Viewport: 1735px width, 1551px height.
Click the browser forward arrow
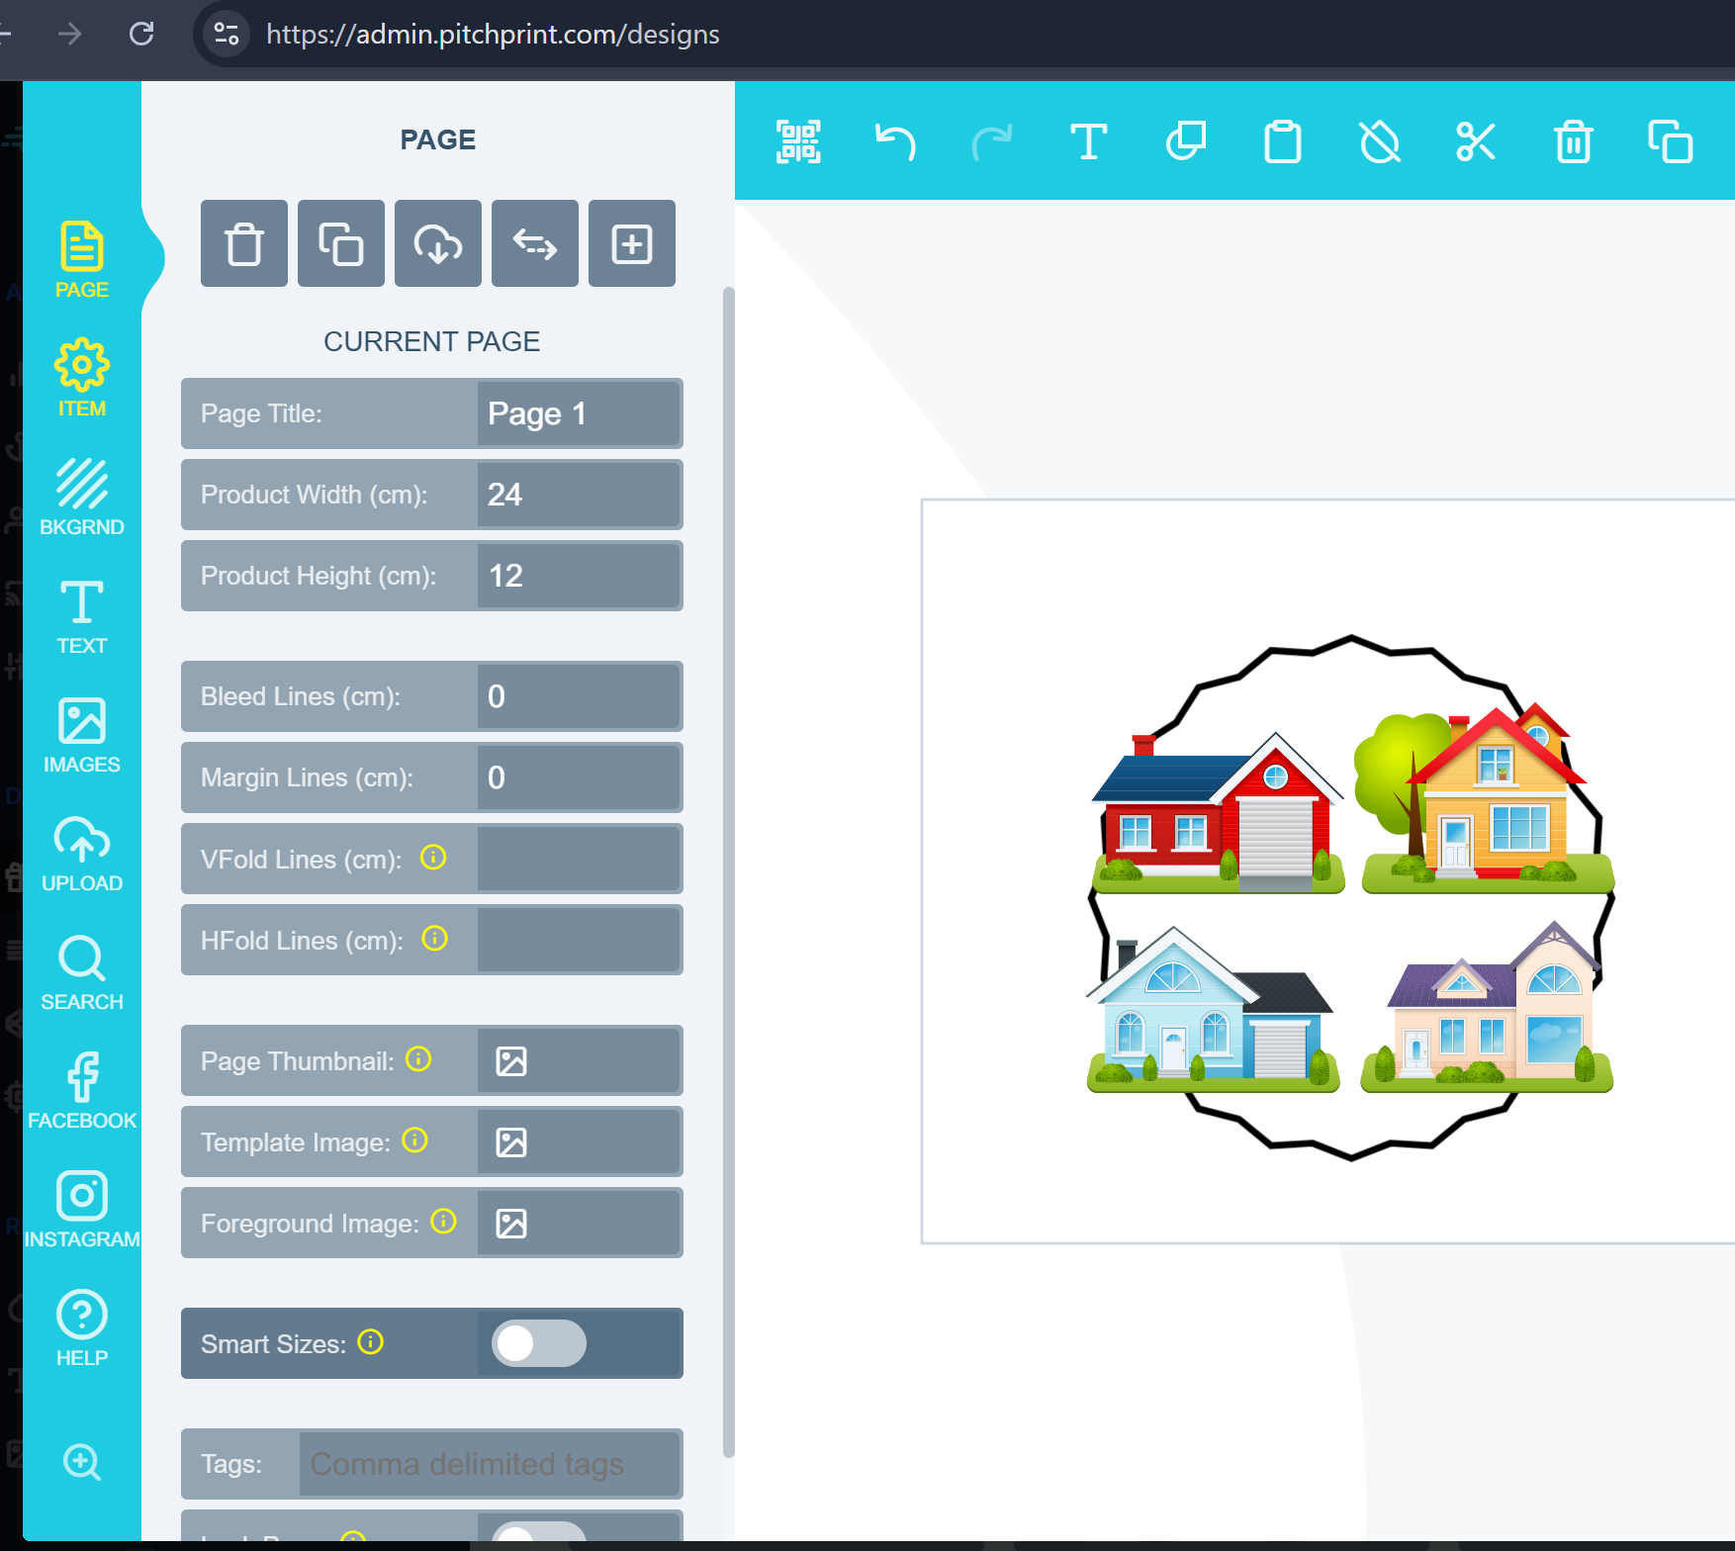pos(69,34)
